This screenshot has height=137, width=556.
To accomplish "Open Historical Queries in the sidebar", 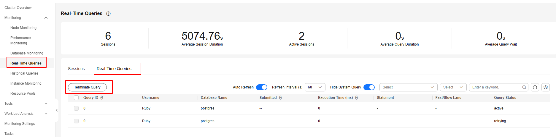I will click(x=24, y=73).
